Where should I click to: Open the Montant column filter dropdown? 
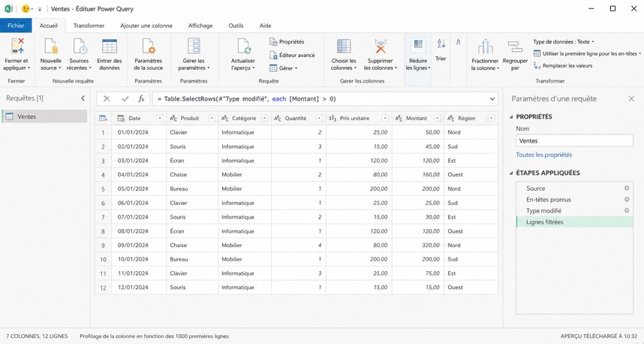pyautogui.click(x=438, y=119)
